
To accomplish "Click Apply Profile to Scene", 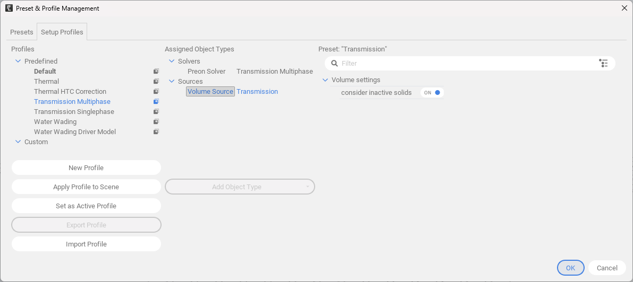I will click(87, 187).
